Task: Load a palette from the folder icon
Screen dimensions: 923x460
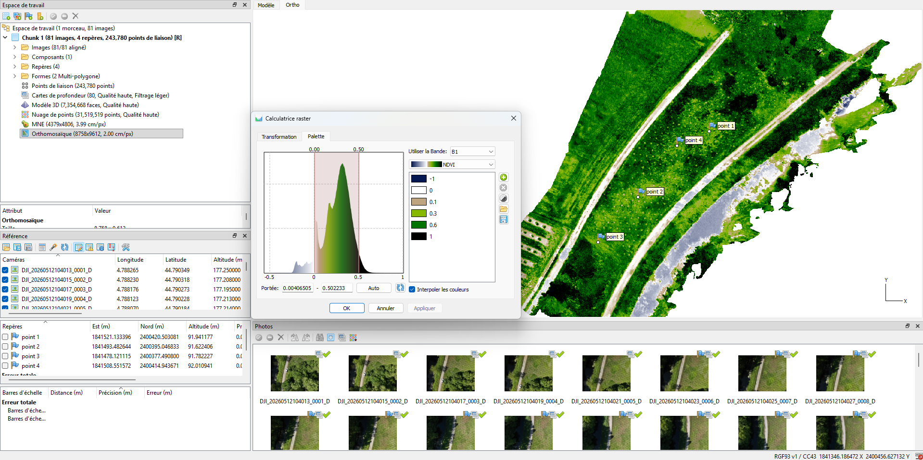Action: tap(504, 209)
